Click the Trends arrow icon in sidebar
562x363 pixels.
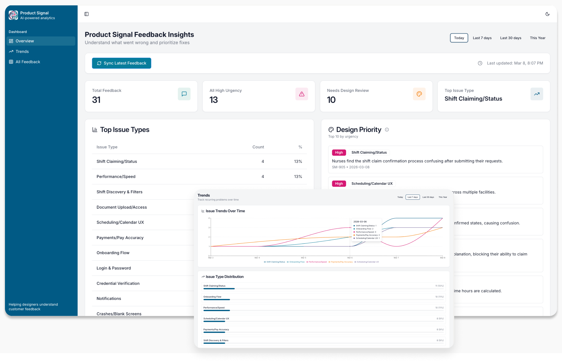point(11,52)
